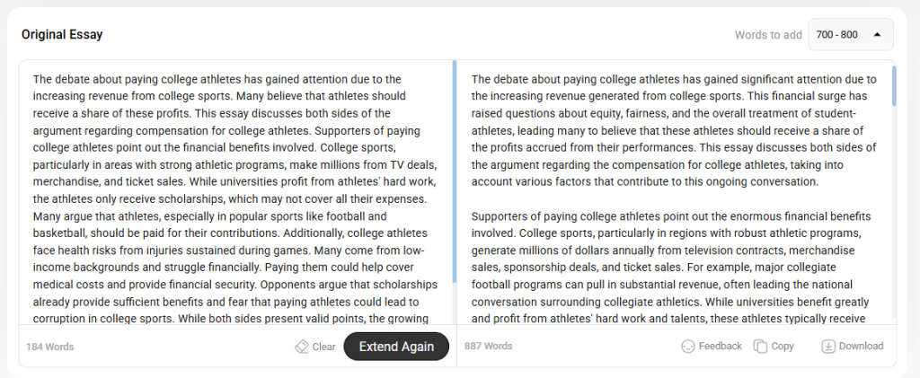Screen dimensions: 920x378
Task: Click the eraser icon next to Clear
Action: (302, 347)
